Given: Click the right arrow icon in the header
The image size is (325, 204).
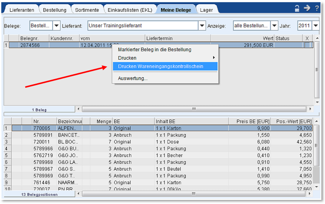Looking at the screenshot, I should click(x=307, y=8).
